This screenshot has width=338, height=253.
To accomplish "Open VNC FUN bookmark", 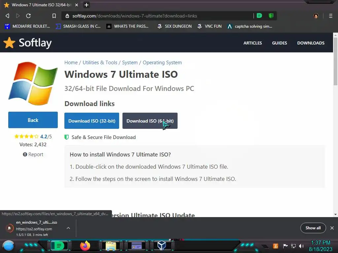I will point(209,26).
